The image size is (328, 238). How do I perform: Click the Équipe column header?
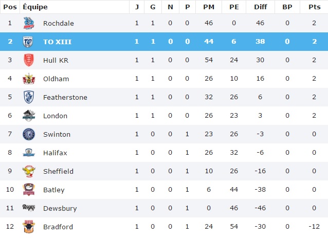35,7
